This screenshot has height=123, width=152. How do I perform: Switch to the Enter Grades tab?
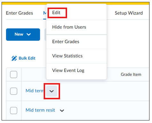(x=19, y=13)
